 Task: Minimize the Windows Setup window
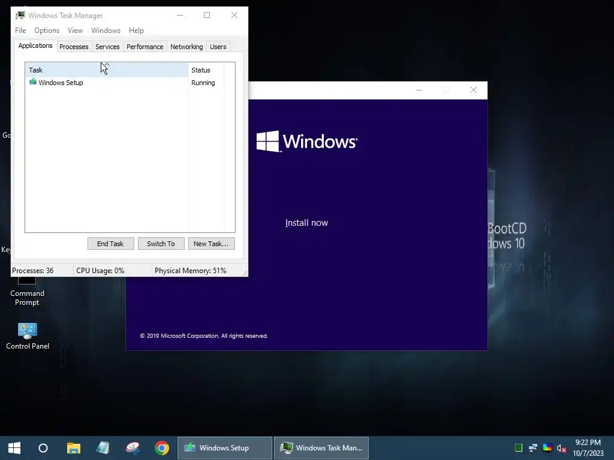tap(419, 90)
